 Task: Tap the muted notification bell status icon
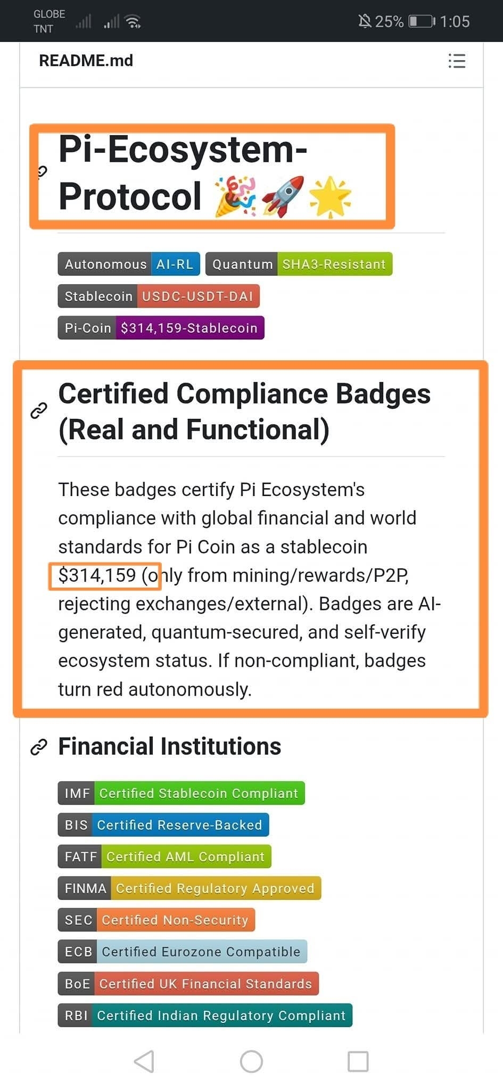click(365, 21)
